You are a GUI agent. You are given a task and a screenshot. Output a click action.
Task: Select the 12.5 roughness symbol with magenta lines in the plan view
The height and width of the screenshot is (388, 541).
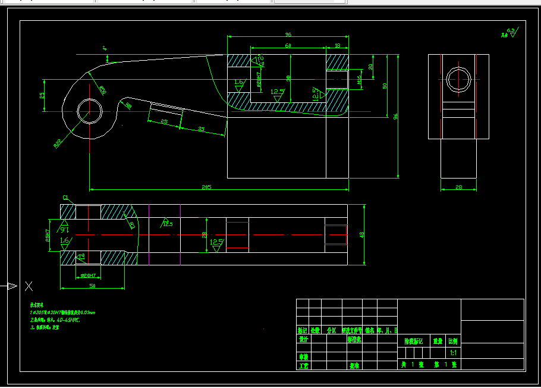(x=166, y=223)
